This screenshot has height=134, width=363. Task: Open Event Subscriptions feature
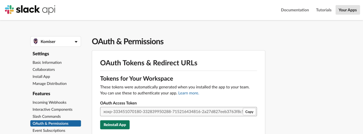(49, 130)
